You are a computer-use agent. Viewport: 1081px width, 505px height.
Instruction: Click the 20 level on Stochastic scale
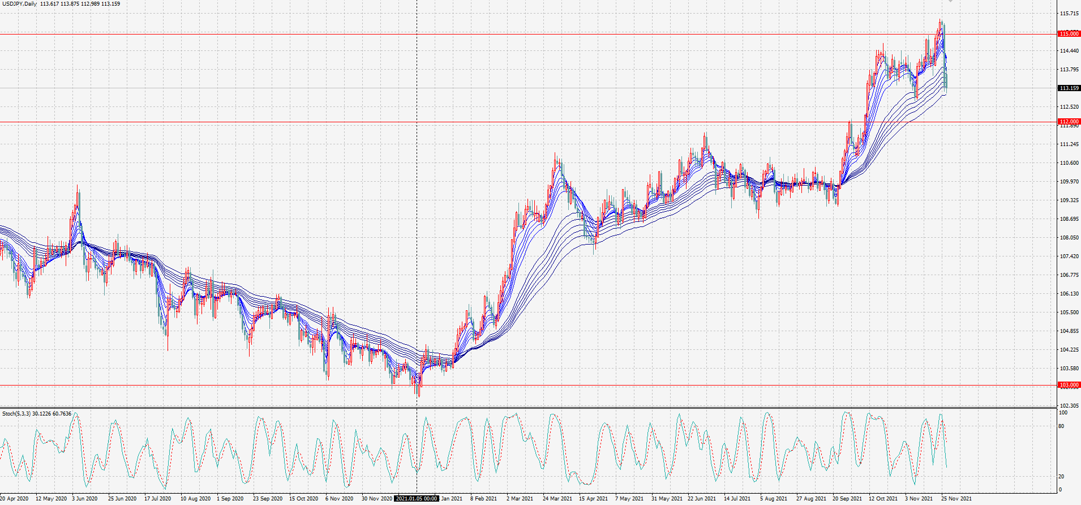point(1062,477)
